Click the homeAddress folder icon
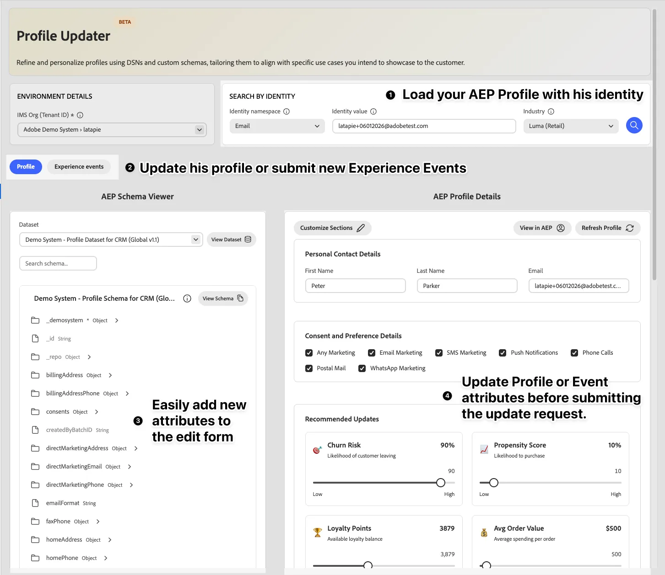The height and width of the screenshot is (575, 665). [x=35, y=540]
